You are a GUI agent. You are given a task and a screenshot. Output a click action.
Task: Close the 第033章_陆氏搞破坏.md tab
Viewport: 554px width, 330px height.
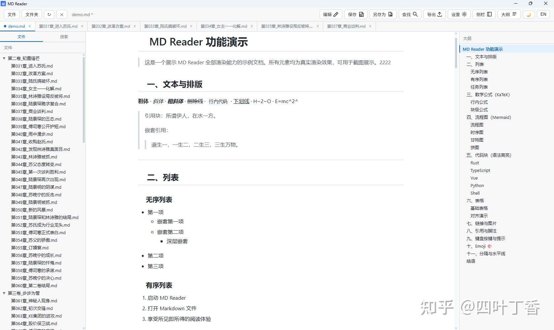[191, 26]
